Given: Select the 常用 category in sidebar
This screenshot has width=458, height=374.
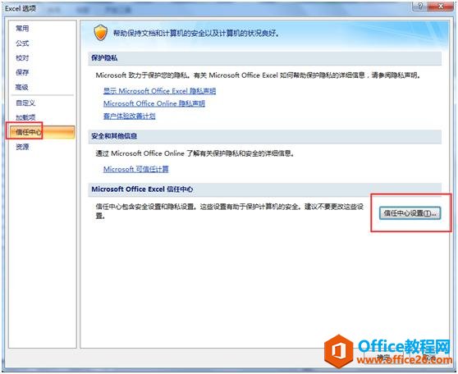Looking at the screenshot, I should [x=22, y=29].
